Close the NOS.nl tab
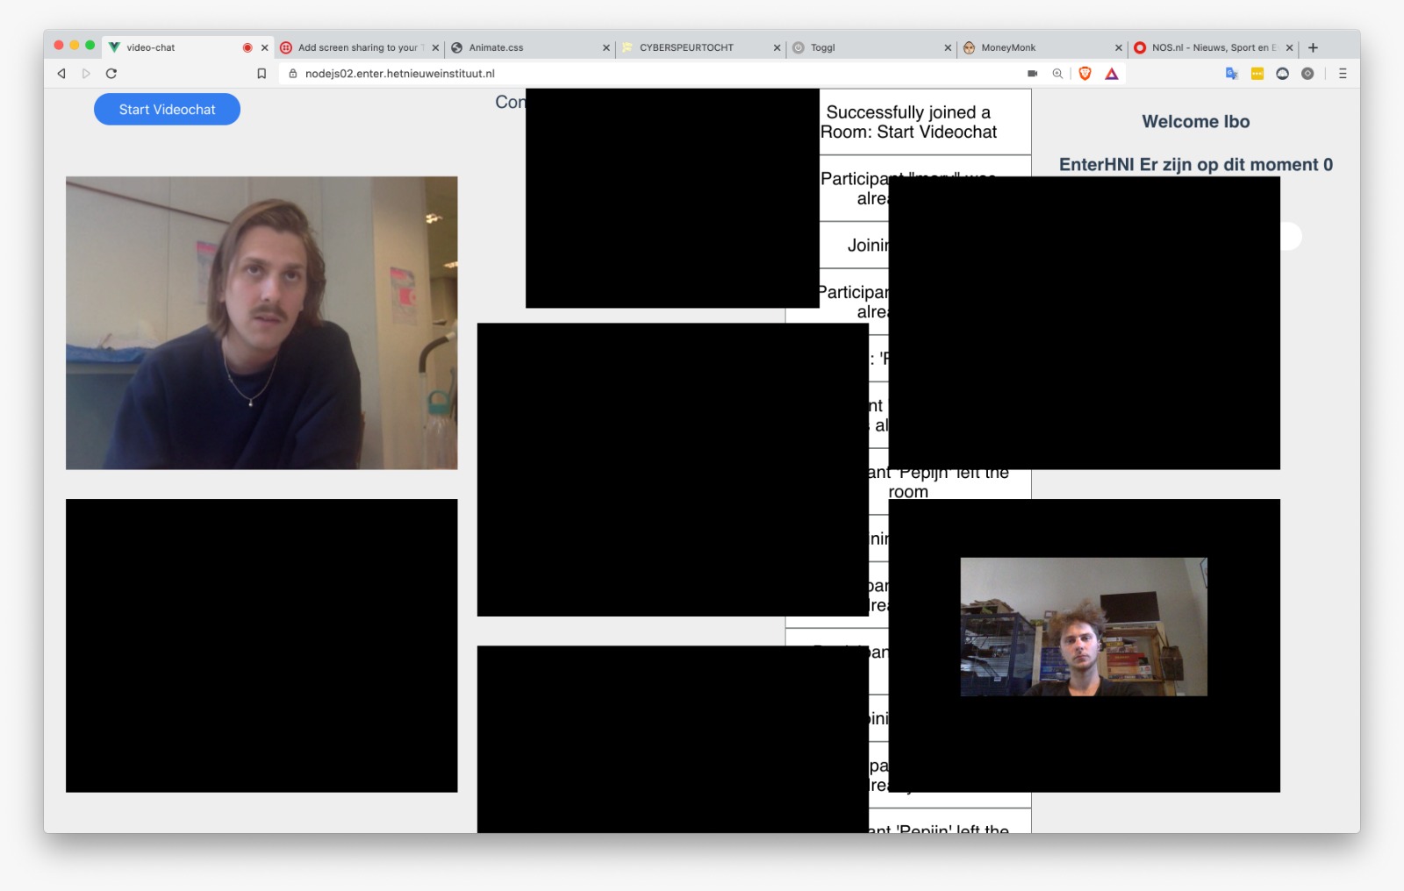The height and width of the screenshot is (891, 1404). point(1289,47)
